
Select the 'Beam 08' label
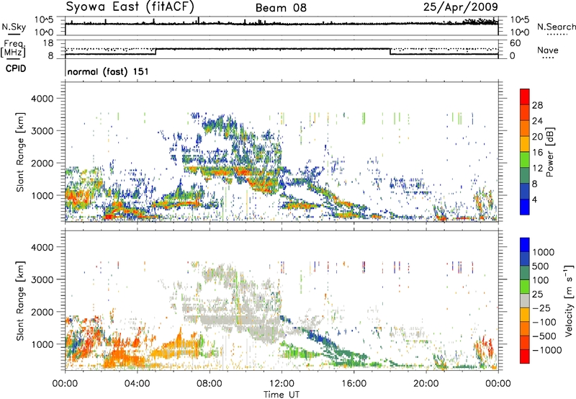click(281, 8)
